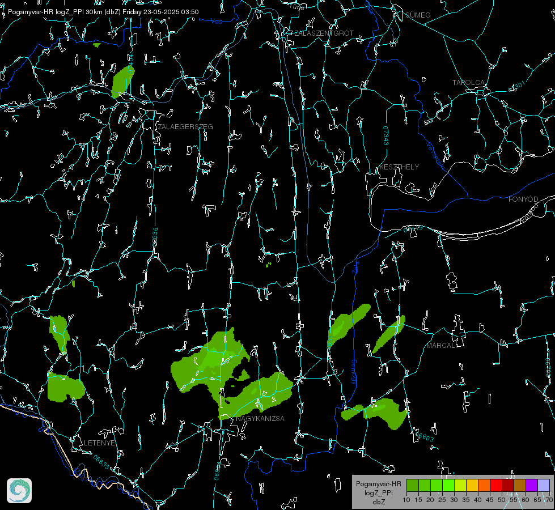Select the ZALAEGERSZEG city label

coord(185,126)
